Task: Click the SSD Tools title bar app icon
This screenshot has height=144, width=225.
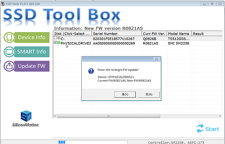Action: pos(3,4)
